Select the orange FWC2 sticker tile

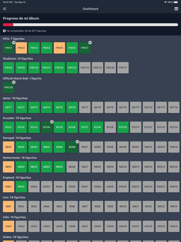(x=21, y=48)
